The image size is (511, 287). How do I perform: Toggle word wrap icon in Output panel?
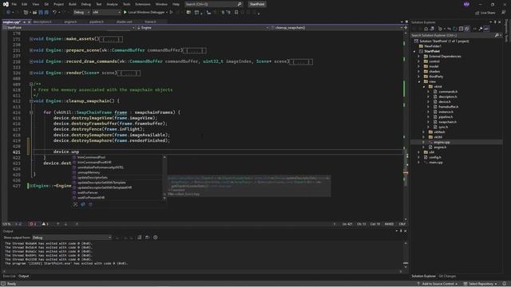147,238
